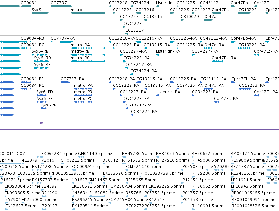Select the CG13223 gene arrow glyph
The height and width of the screenshot is (211, 279).
tap(245, 13)
